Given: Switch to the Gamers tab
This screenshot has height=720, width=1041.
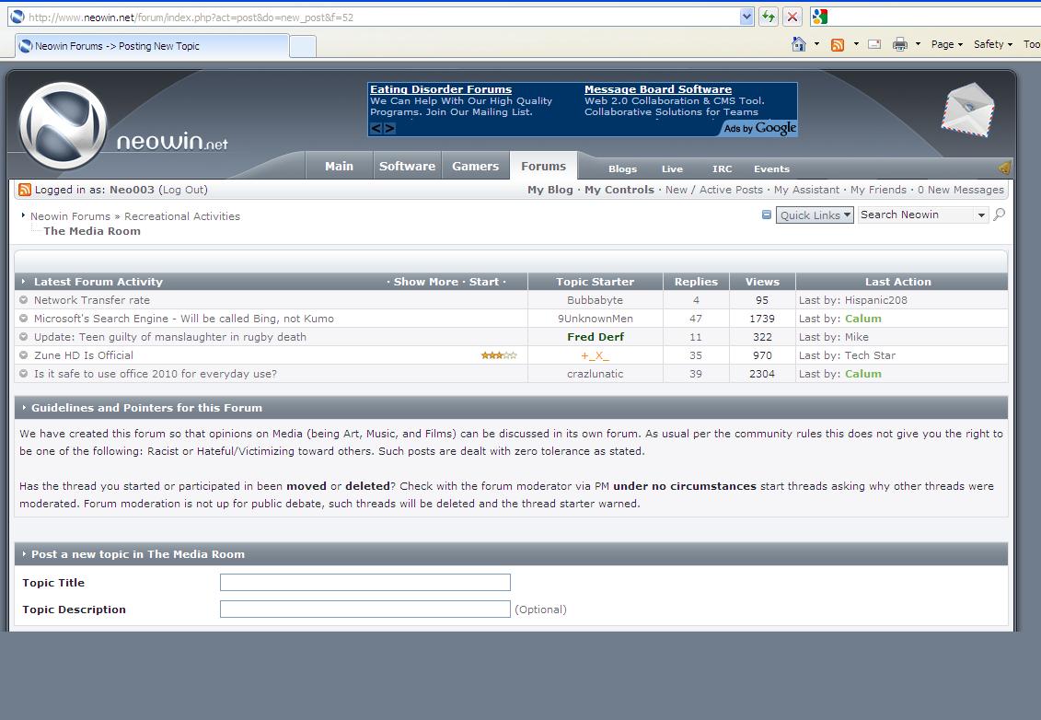Looking at the screenshot, I should [x=475, y=166].
